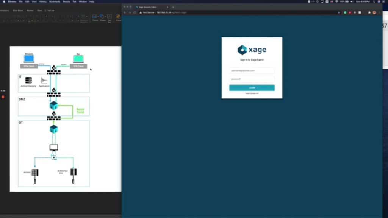This screenshot has width=388, height=218.
Task: Click the browser back arrow icon
Action: pos(124,12)
